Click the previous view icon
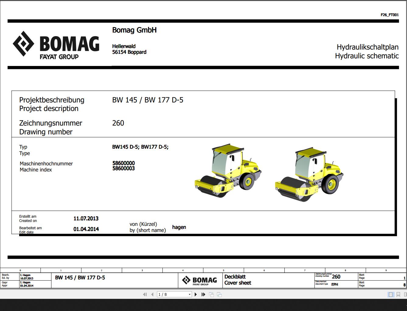 tap(211, 294)
